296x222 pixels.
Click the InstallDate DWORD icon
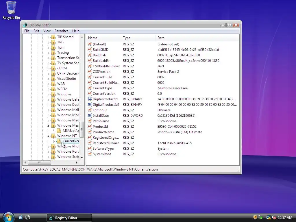(x=90, y=115)
